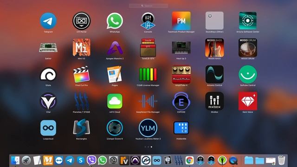This screenshot has width=297, height=167.
Task: Open the Sitala app
Action: (x=48, y=74)
